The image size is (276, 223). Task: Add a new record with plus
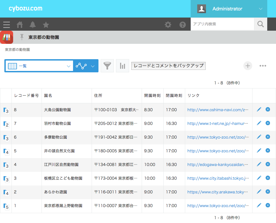248,66
